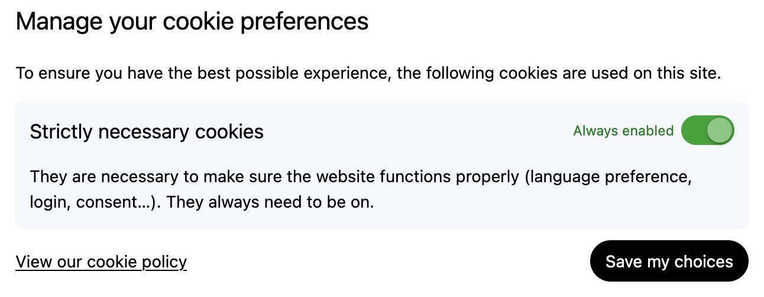Viewport: 764px width, 297px height.
Task: Click the strictly necessary cookies description paragraph
Action: click(361, 189)
